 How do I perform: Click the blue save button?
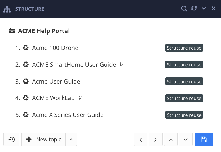[204, 140]
